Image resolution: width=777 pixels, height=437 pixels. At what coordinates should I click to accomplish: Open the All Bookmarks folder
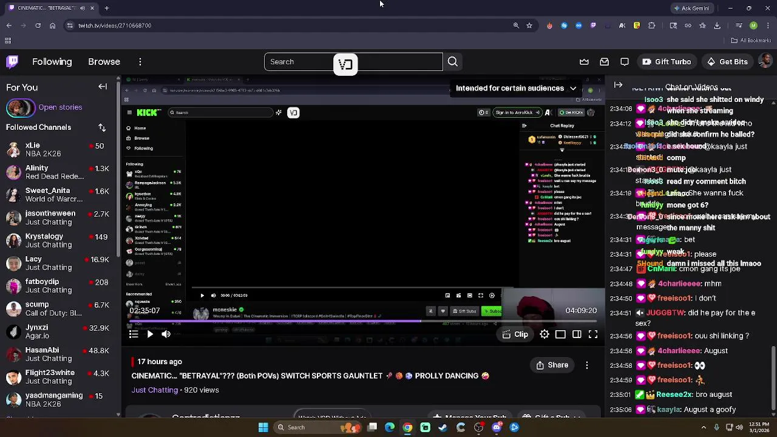click(751, 41)
